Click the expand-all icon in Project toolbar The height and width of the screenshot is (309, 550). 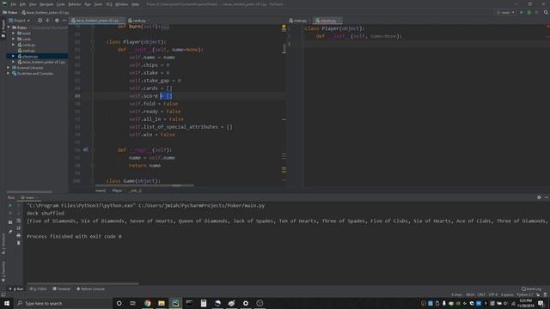pyautogui.click(x=48, y=21)
